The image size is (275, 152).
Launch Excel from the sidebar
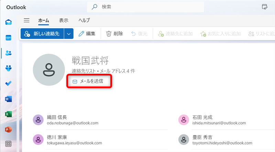9,114
